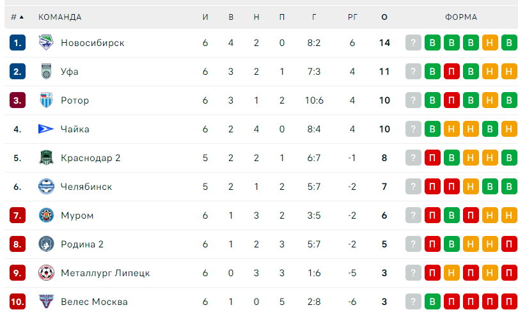
Task: Click the Муром club emblem
Action: pyautogui.click(x=46, y=215)
